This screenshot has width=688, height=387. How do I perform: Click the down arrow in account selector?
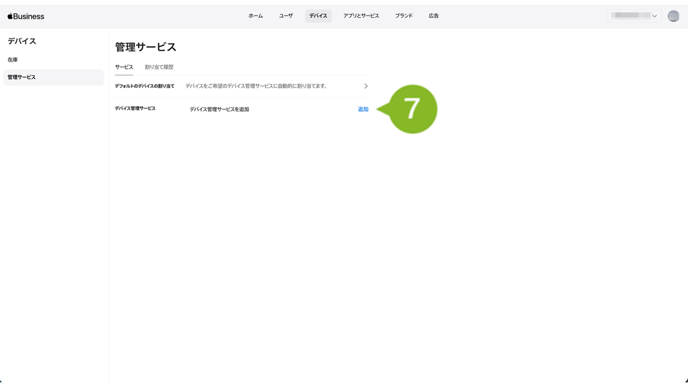654,16
